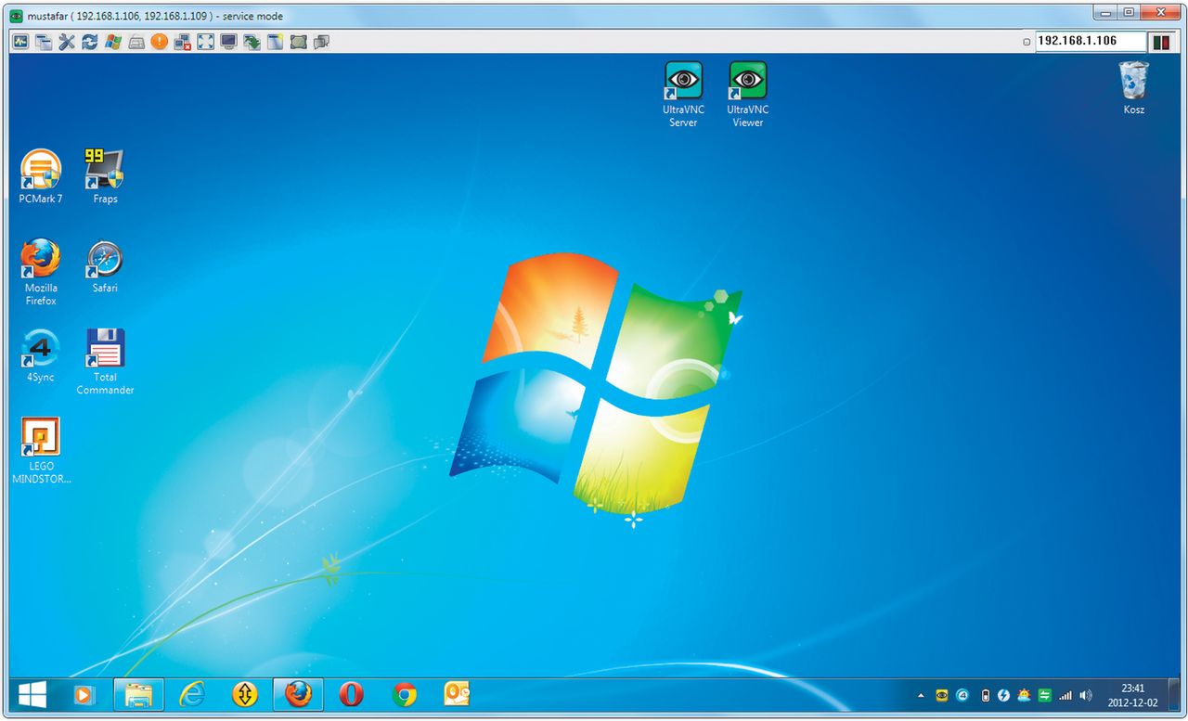Click the weather sun tray icon

point(1025,695)
